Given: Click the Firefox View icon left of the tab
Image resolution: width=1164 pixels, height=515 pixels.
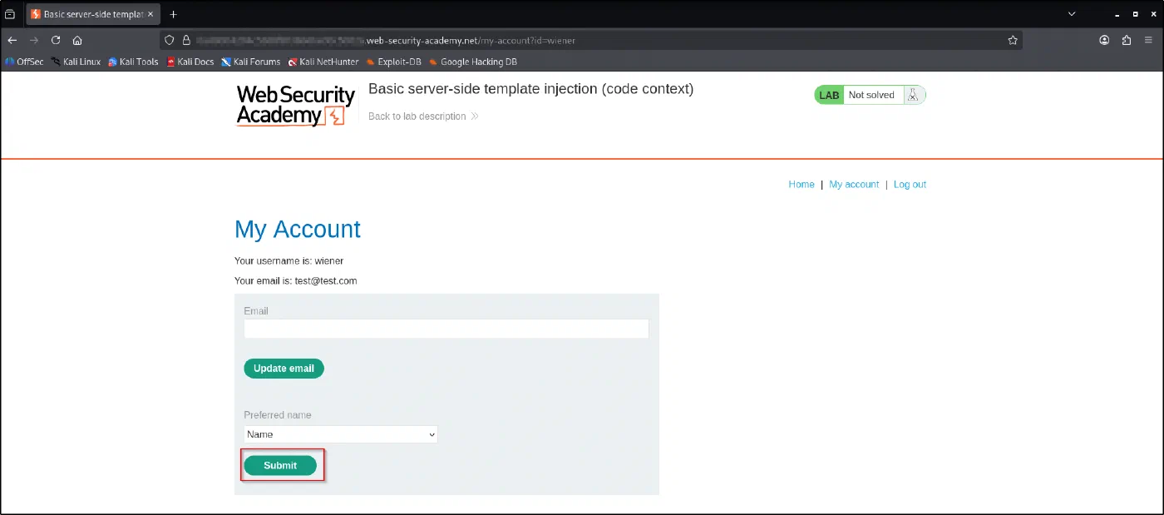Looking at the screenshot, I should coord(10,14).
